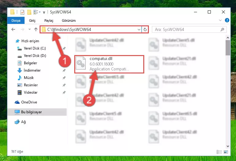Click the folder icon in the address bar
The width and height of the screenshot is (236, 161).
point(44,29)
